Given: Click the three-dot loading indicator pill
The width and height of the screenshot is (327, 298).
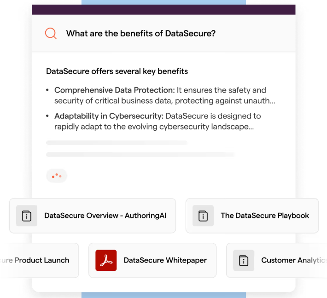Looking at the screenshot, I should (x=57, y=176).
